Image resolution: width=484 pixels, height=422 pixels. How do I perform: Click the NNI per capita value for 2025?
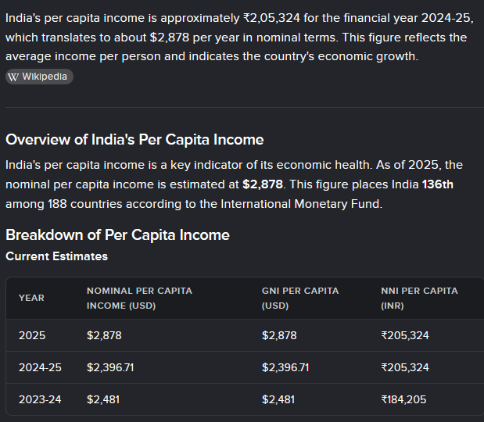(x=405, y=335)
